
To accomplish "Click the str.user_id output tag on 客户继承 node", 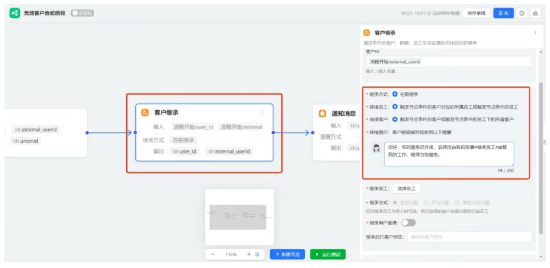I will (184, 152).
